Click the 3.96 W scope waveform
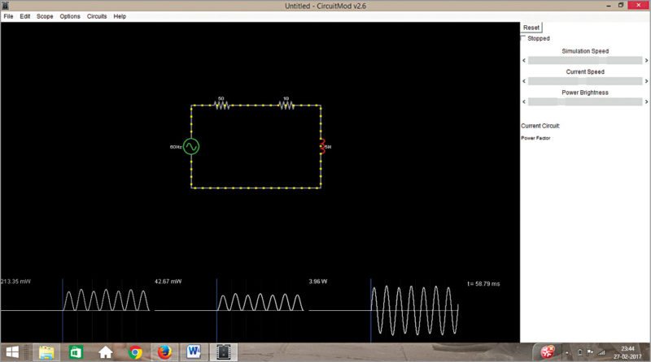 pyautogui.click(x=413, y=308)
